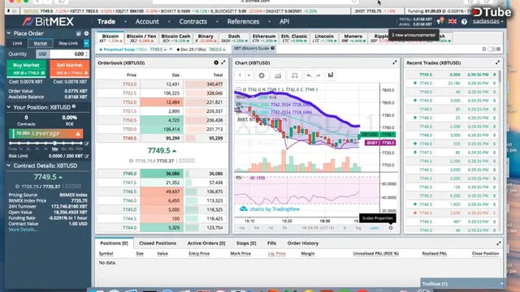This screenshot has height=292, width=520.
Task: Toggle percent scale on the chart
Action: click(x=344, y=228)
